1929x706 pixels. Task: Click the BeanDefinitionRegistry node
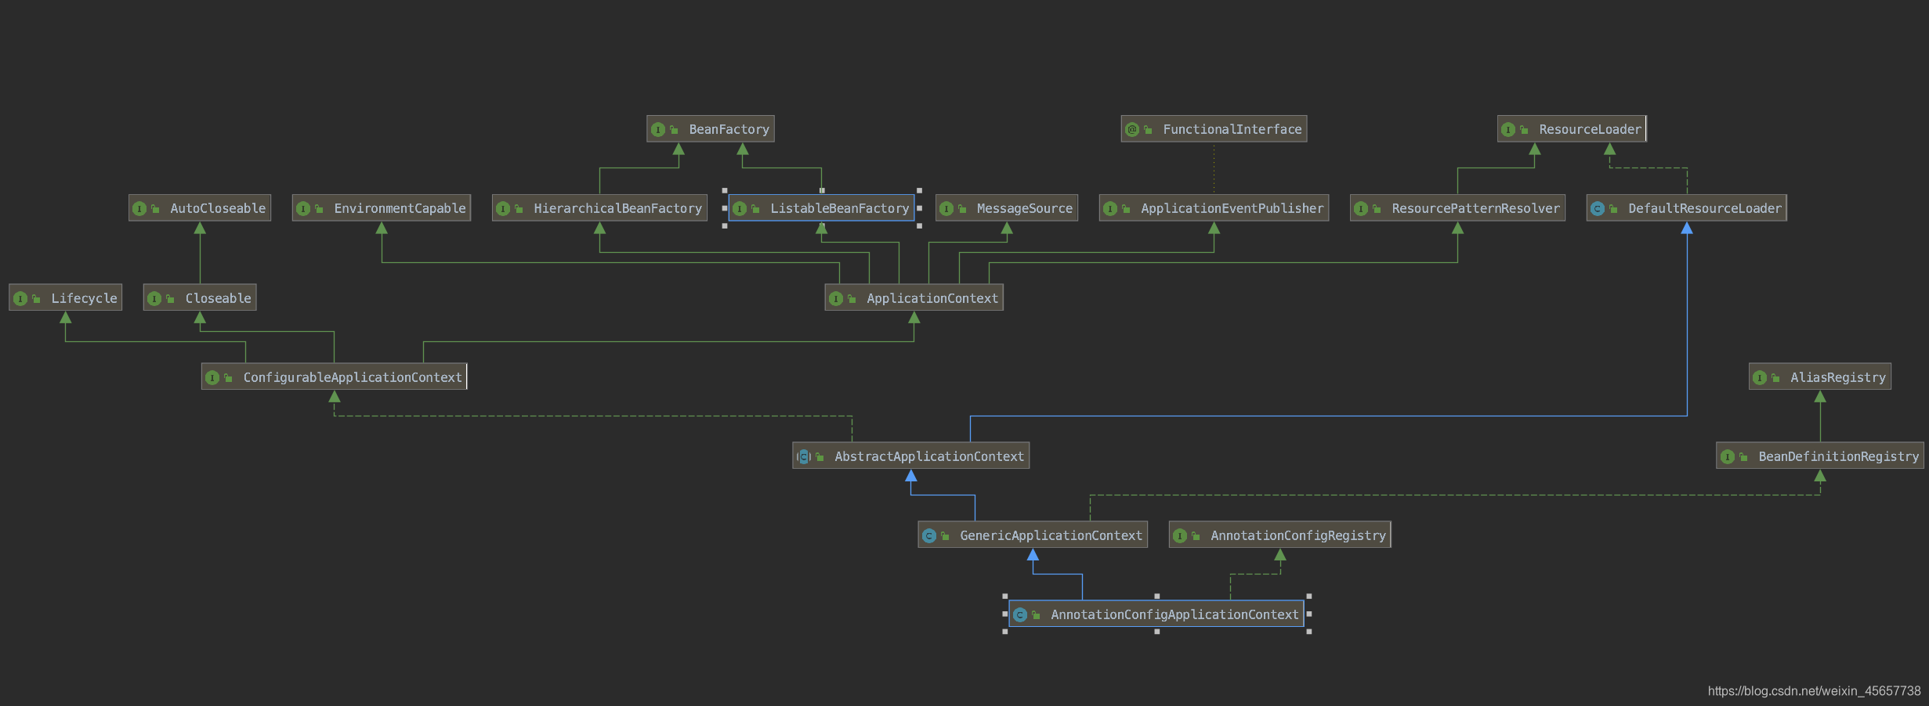click(x=1820, y=456)
